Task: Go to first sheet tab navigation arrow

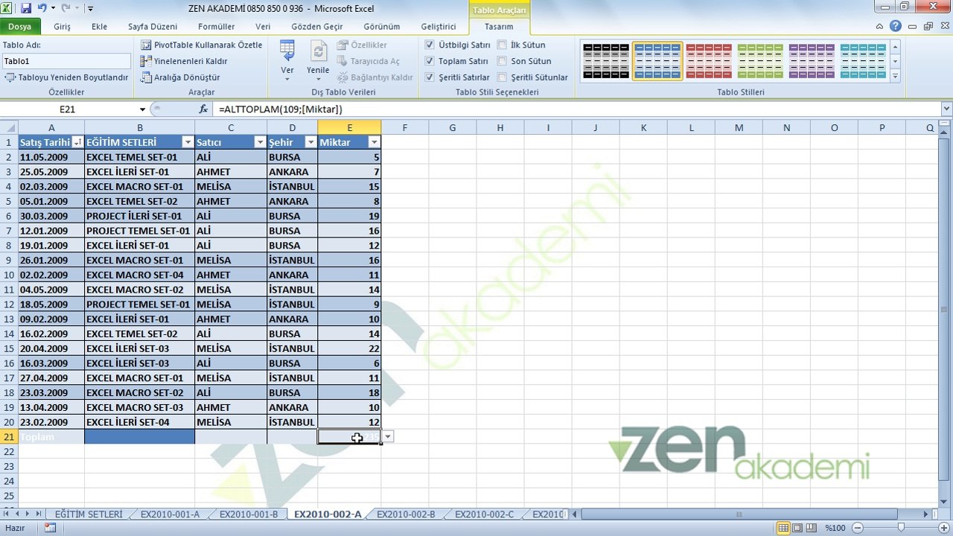Action: click(x=7, y=514)
